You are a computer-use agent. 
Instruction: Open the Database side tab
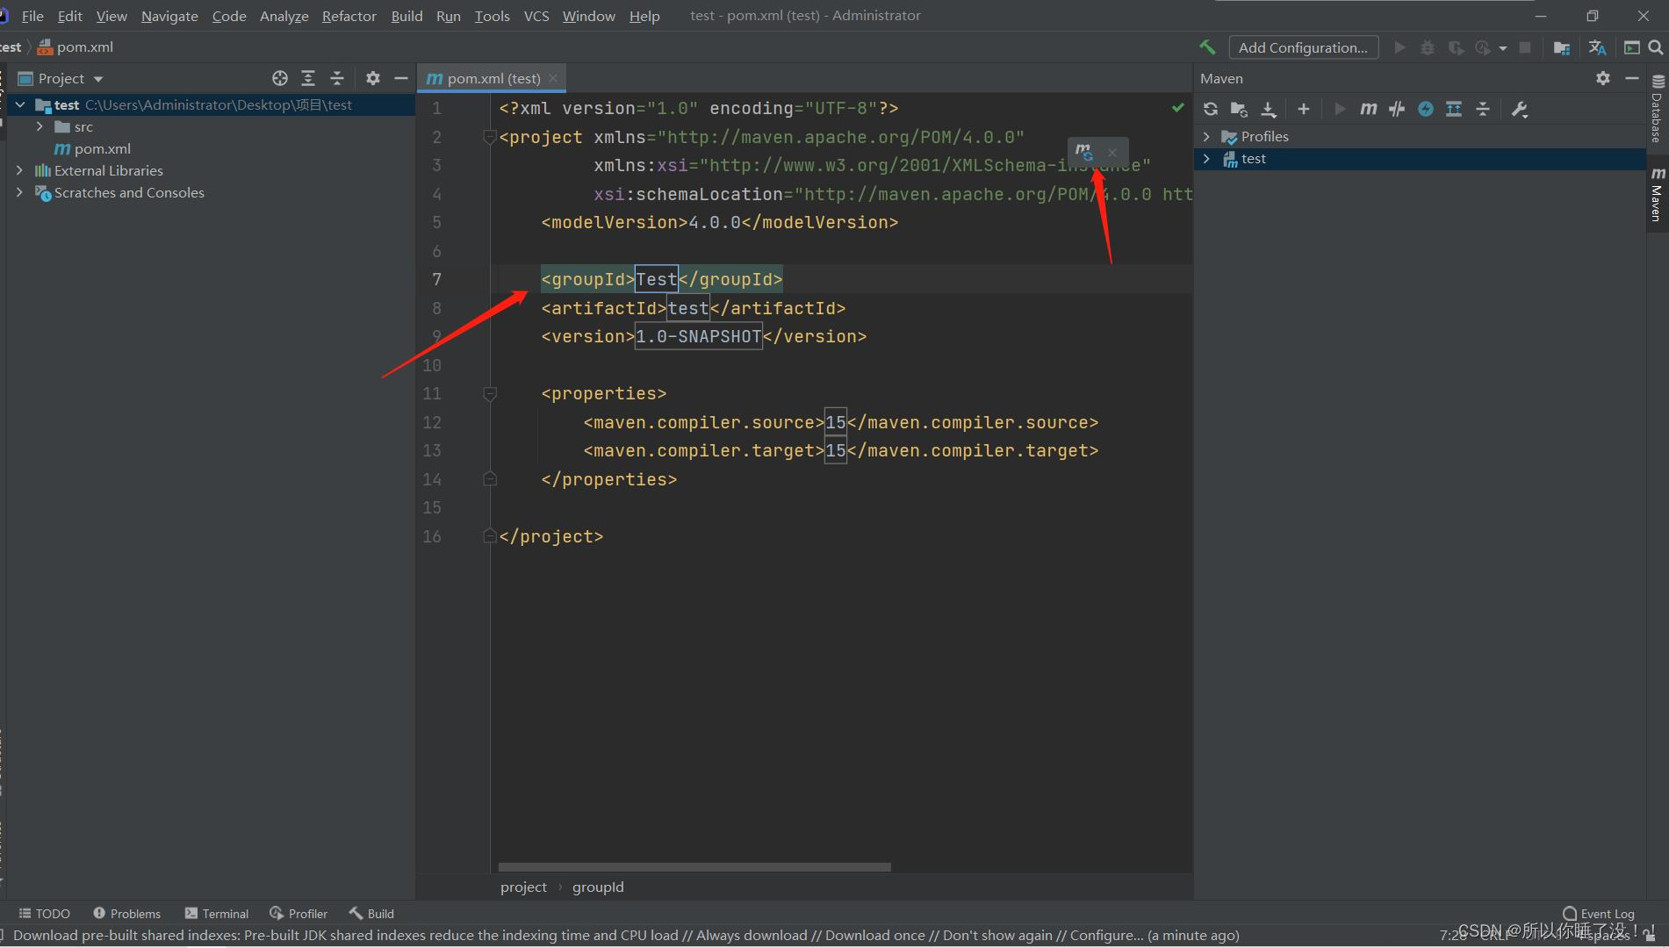(x=1657, y=109)
